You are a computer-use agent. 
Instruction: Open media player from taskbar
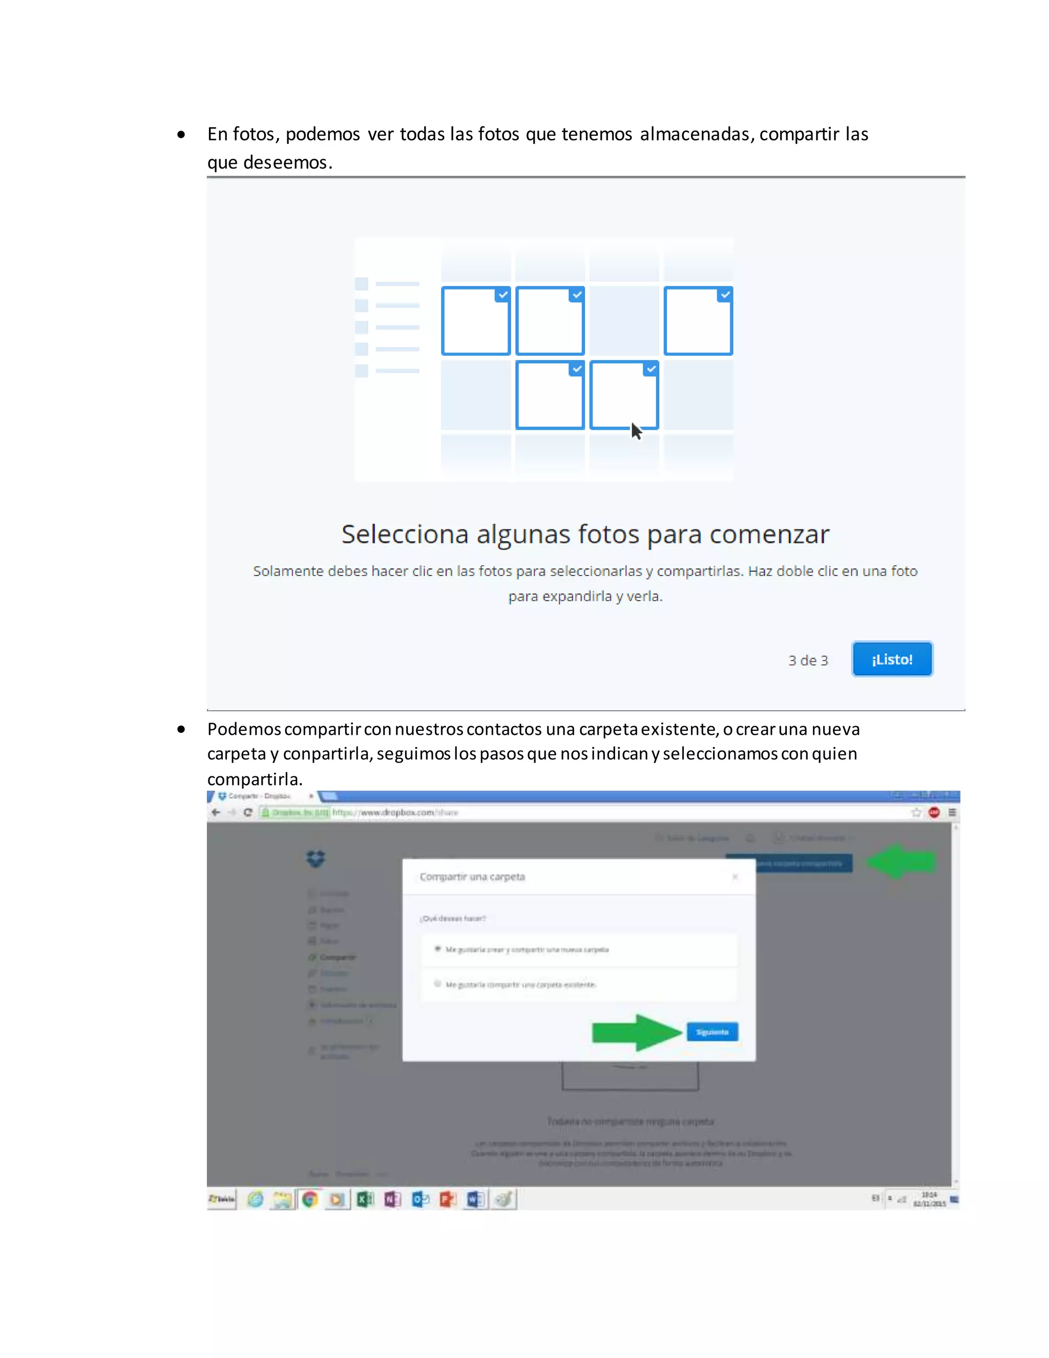click(337, 1200)
